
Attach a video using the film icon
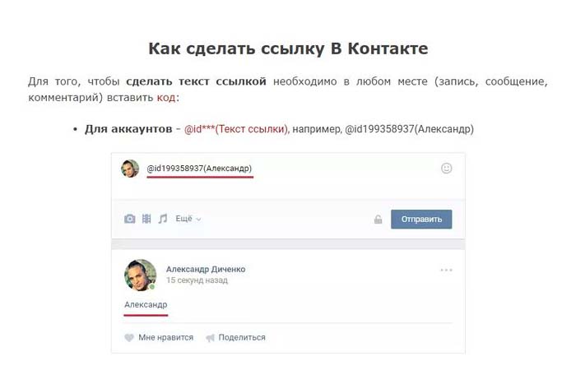146,220
